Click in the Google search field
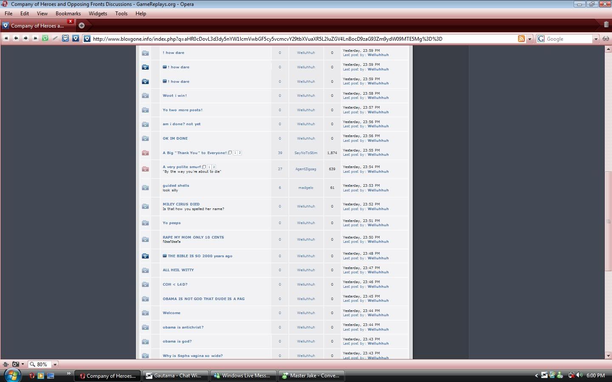Screen dimensions: 612x382 click(569, 39)
